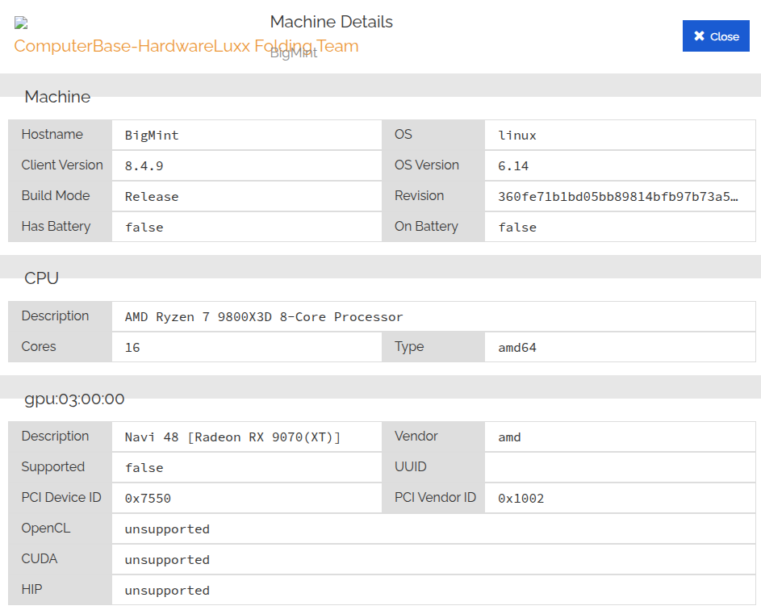The height and width of the screenshot is (610, 761).
Task: Click the Build Mode label
Action: click(x=56, y=195)
